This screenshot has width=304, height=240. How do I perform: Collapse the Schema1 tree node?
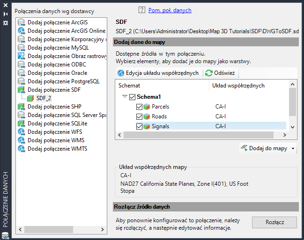click(x=125, y=97)
